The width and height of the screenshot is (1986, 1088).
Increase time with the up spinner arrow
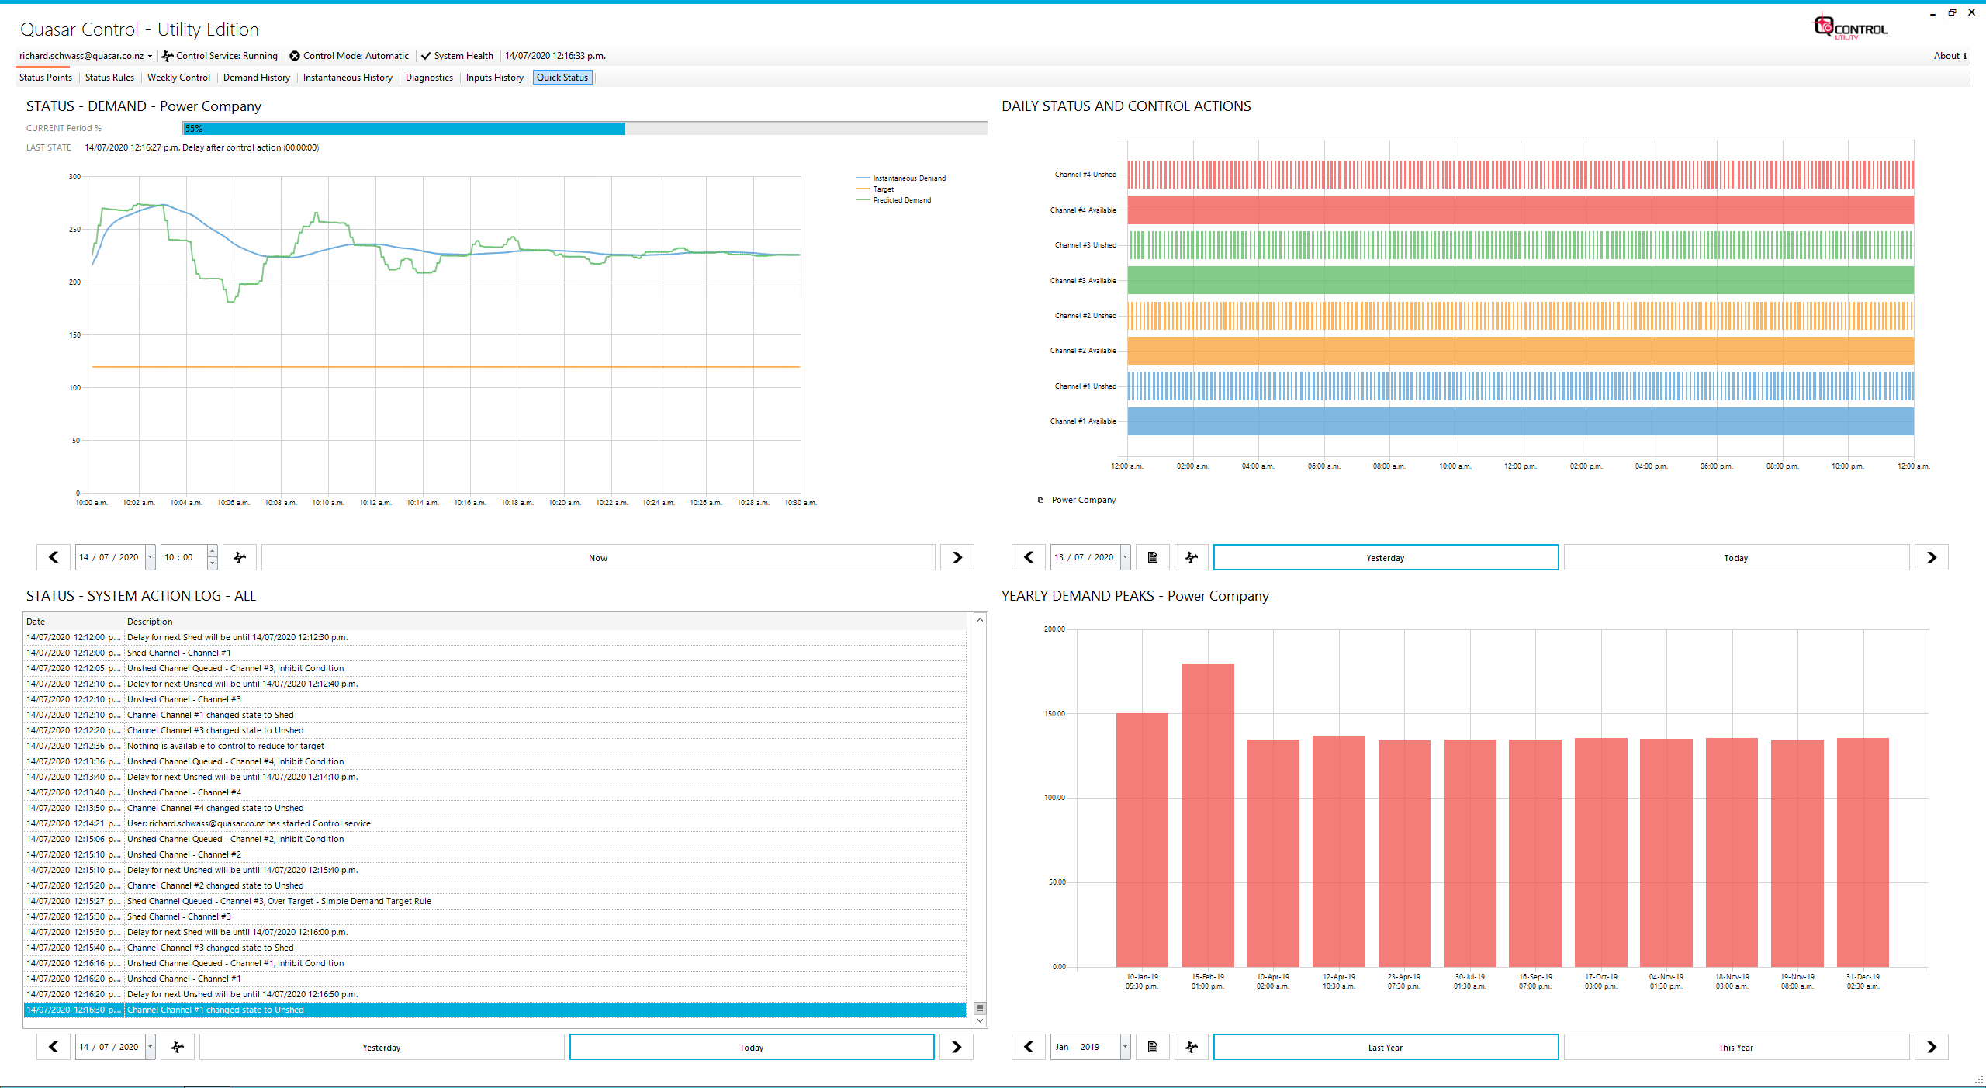pyautogui.click(x=212, y=551)
